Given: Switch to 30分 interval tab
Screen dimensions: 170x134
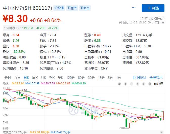Looking at the screenshot, I should (x=91, y=78).
